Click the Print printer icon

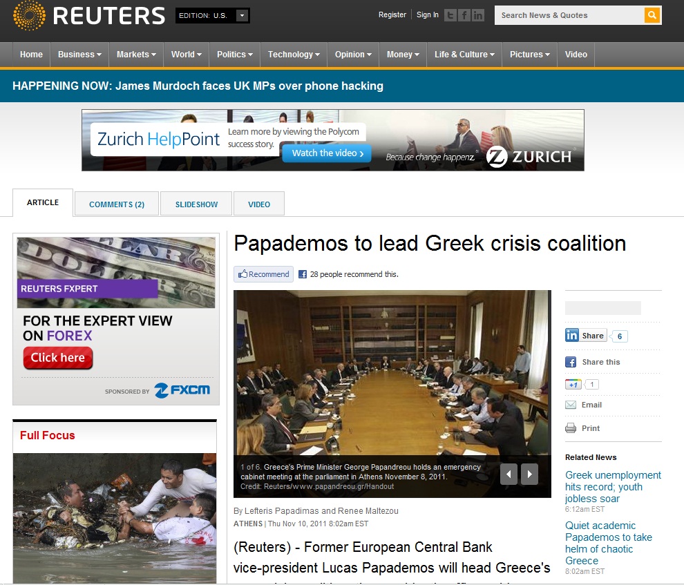pyautogui.click(x=571, y=428)
